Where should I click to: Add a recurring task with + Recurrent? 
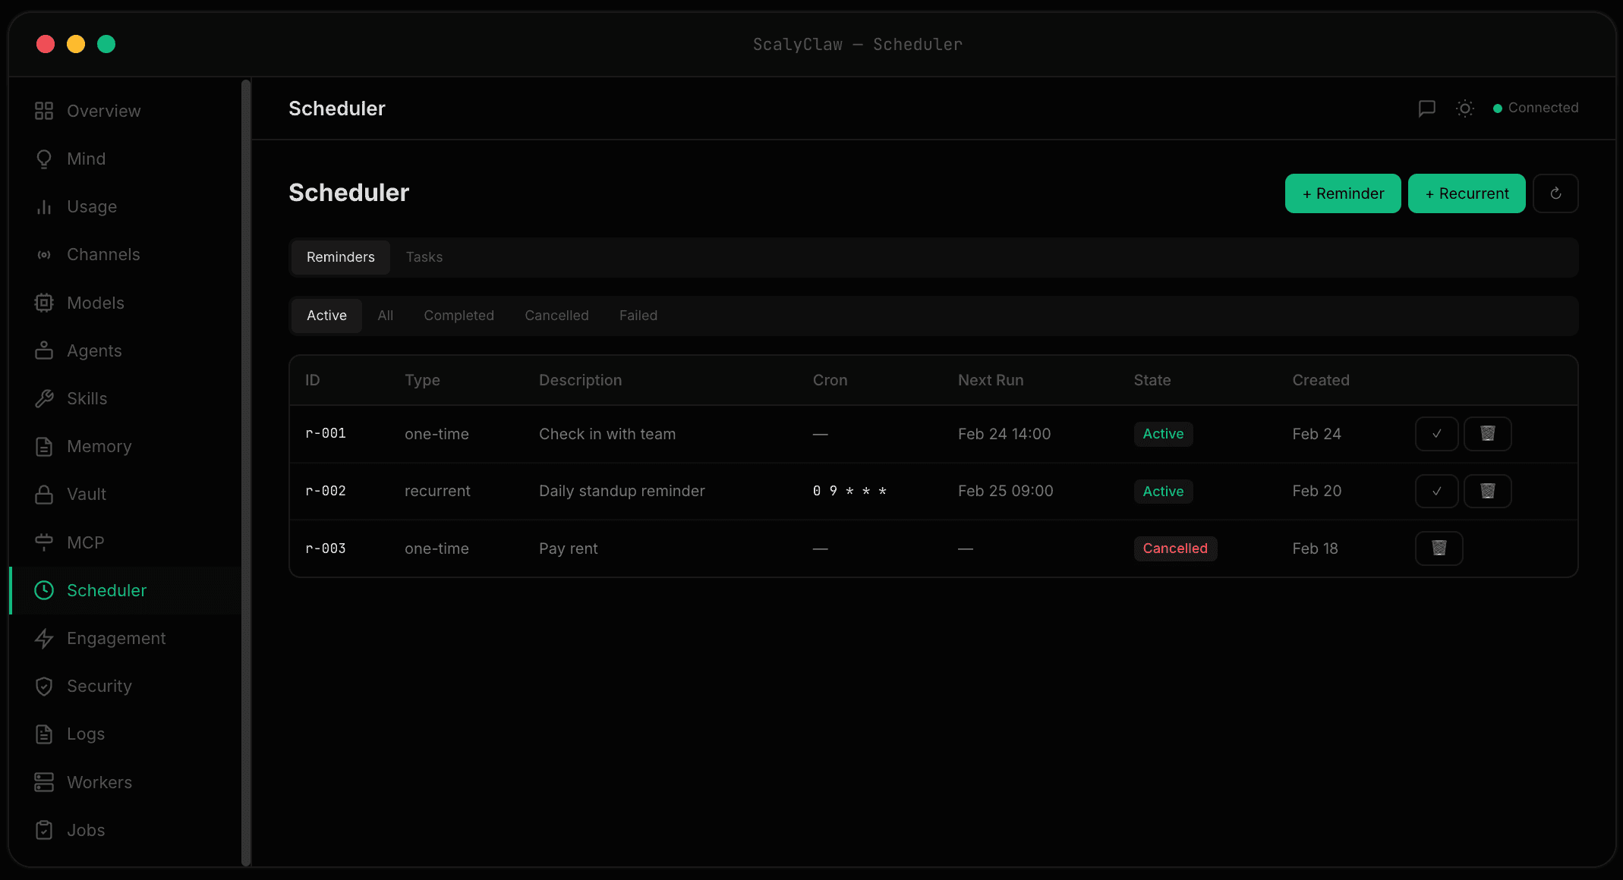click(1466, 193)
